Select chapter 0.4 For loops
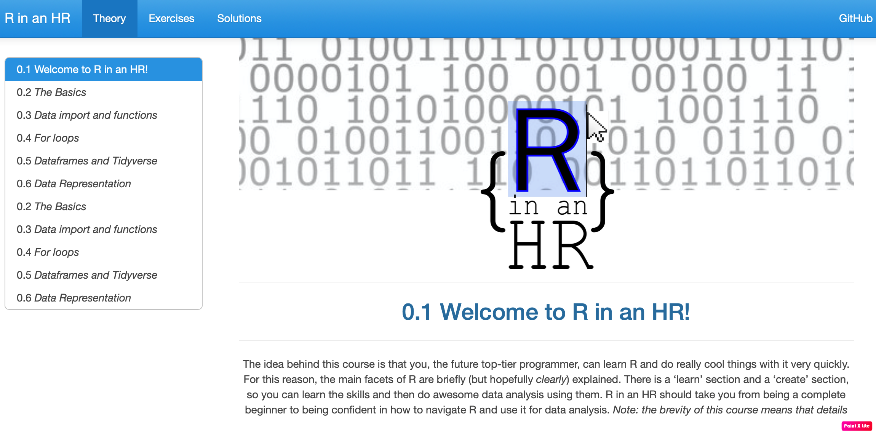This screenshot has height=434, width=876. coord(48,138)
